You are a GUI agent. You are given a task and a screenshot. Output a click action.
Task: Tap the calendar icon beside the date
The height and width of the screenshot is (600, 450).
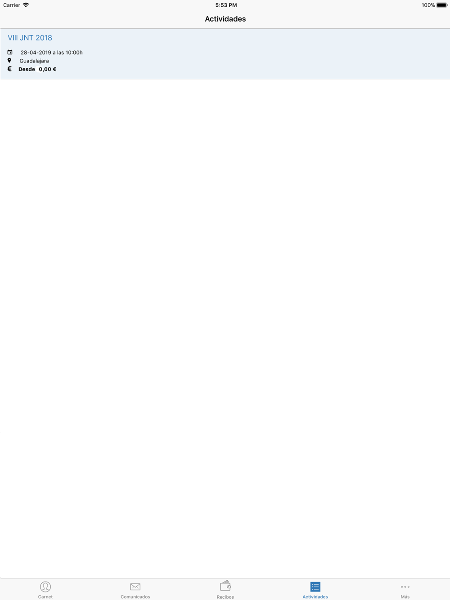[x=10, y=52]
